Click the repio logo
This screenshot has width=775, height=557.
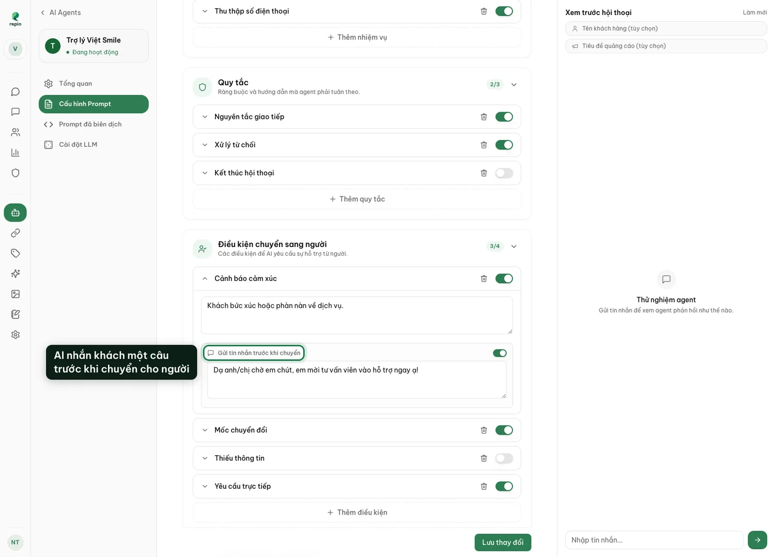pyautogui.click(x=16, y=19)
